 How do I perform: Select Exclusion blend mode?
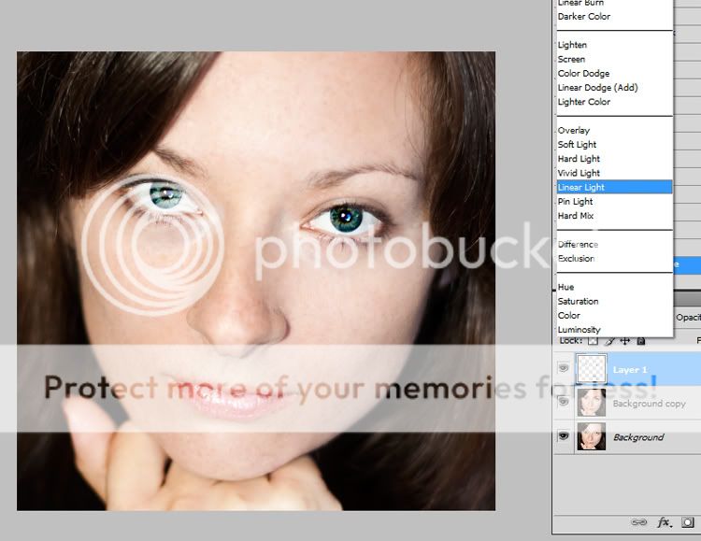pos(577,259)
